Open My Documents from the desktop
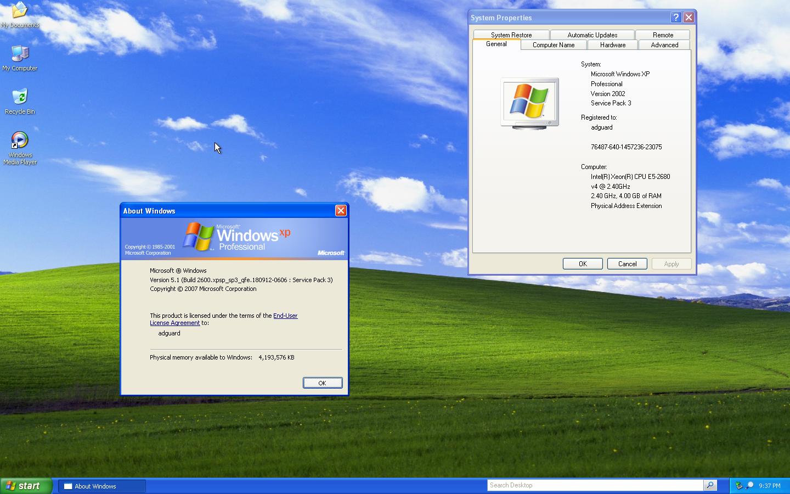790x494 pixels. (x=20, y=12)
